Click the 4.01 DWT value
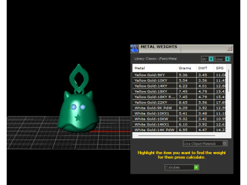This screenshot has width=247, height=185. point(203,86)
